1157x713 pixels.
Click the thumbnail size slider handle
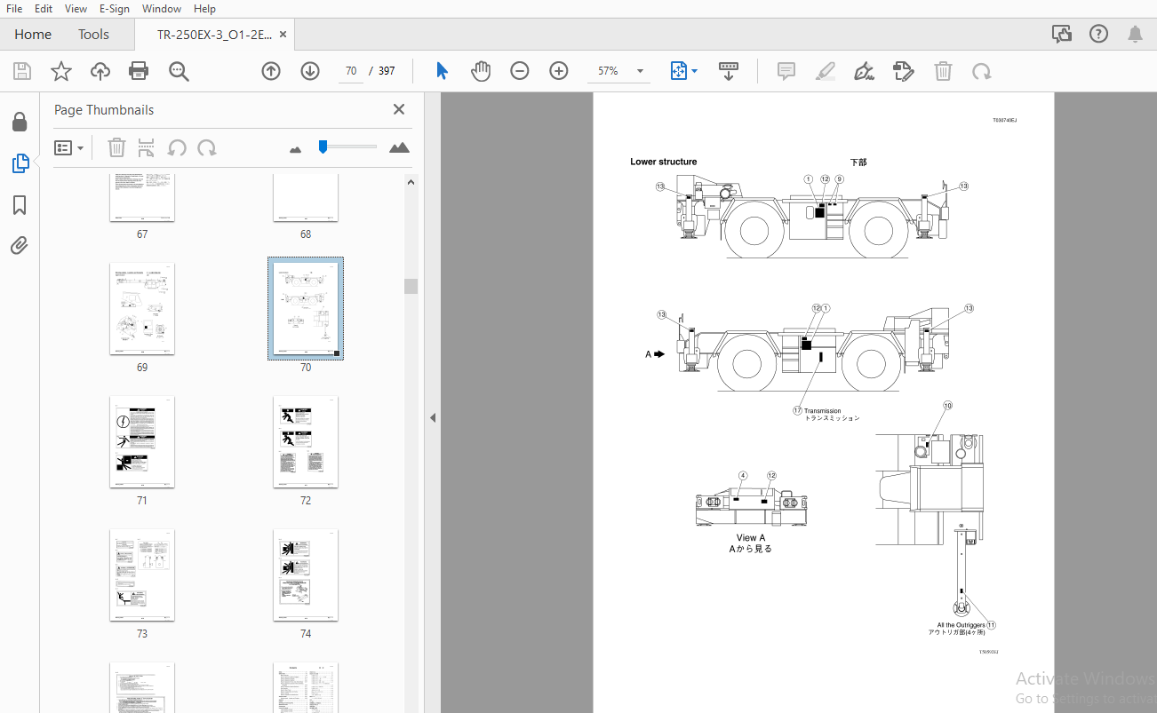323,147
